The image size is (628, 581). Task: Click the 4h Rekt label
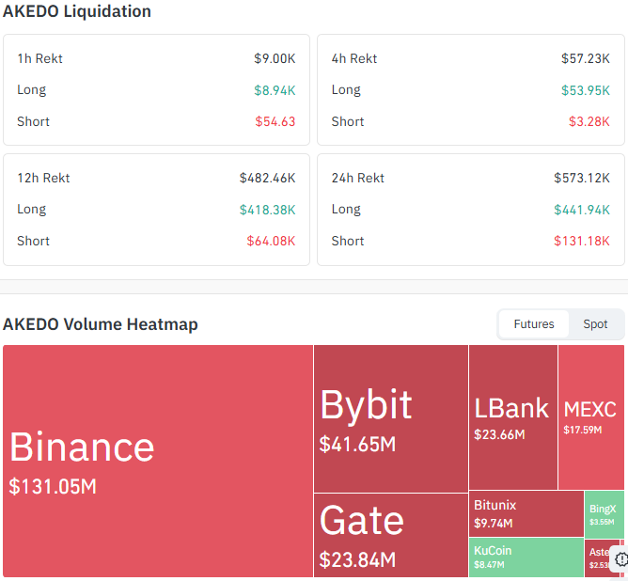pos(354,58)
